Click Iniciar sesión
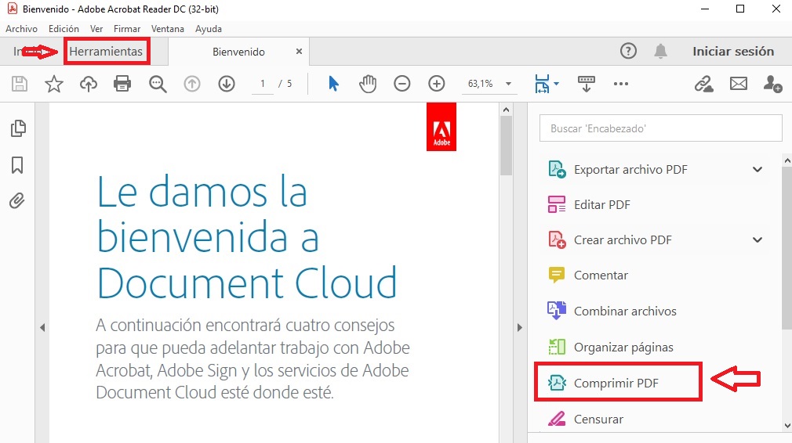This screenshot has width=792, height=443. pyautogui.click(x=733, y=51)
